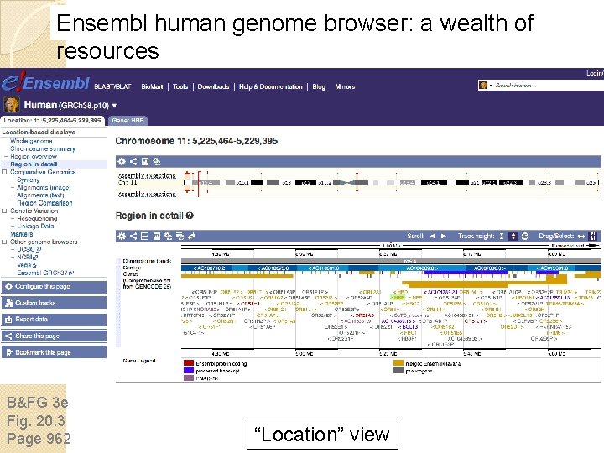Screen dimensions: 604x453
Task: Click merged Ensembl/Havana legend gold swatch
Action: [398, 363]
